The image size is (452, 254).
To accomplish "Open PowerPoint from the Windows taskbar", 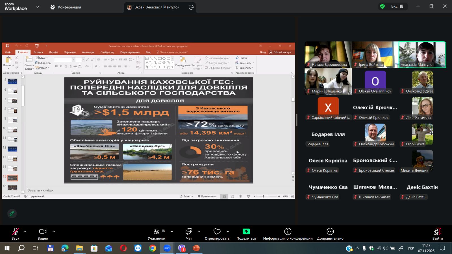I will pyautogui.click(x=196, y=248).
